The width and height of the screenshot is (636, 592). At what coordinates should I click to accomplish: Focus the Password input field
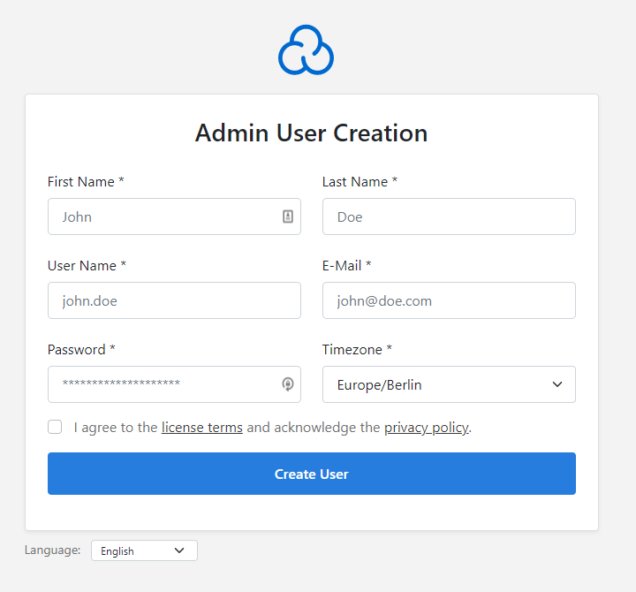pos(174,384)
